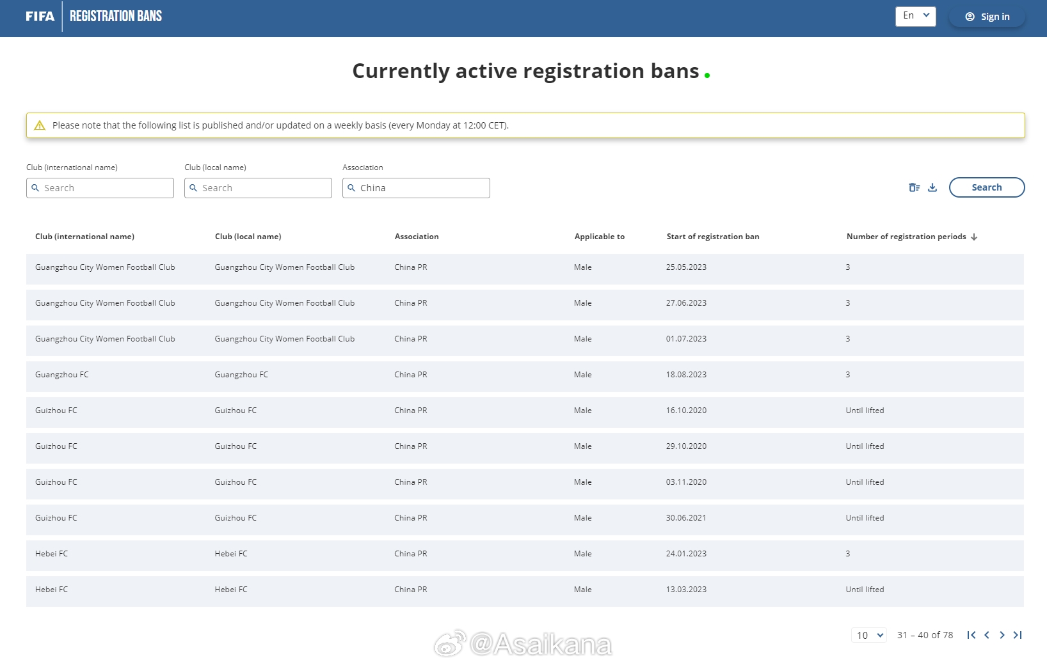Go to the first page of results

pos(971,635)
